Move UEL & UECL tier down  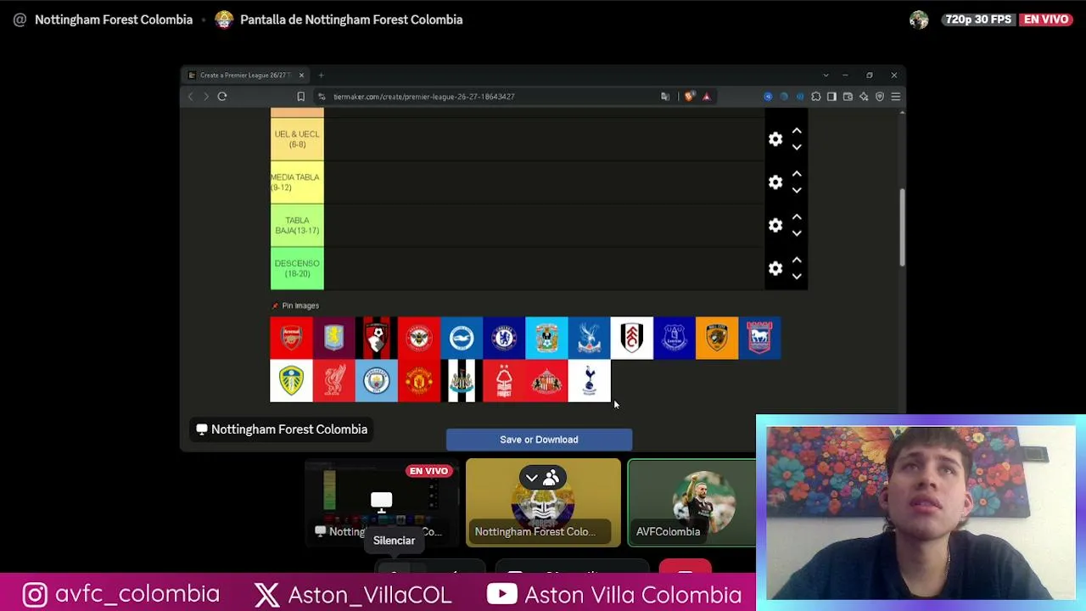[797, 148]
